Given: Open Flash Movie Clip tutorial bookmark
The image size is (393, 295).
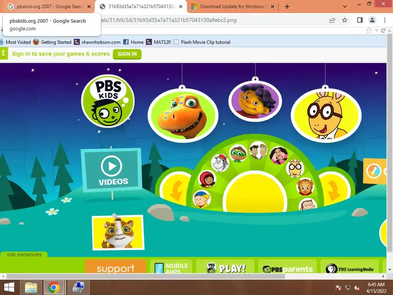Looking at the screenshot, I should (x=202, y=42).
